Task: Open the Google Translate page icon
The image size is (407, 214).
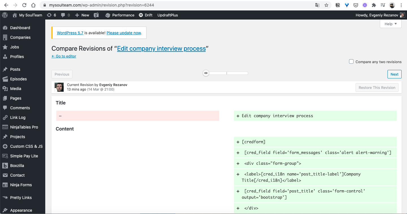Action: pos(317,5)
